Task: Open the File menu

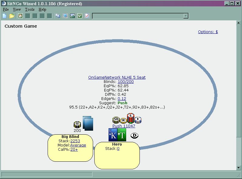Action: pyautogui.click(x=6, y=9)
